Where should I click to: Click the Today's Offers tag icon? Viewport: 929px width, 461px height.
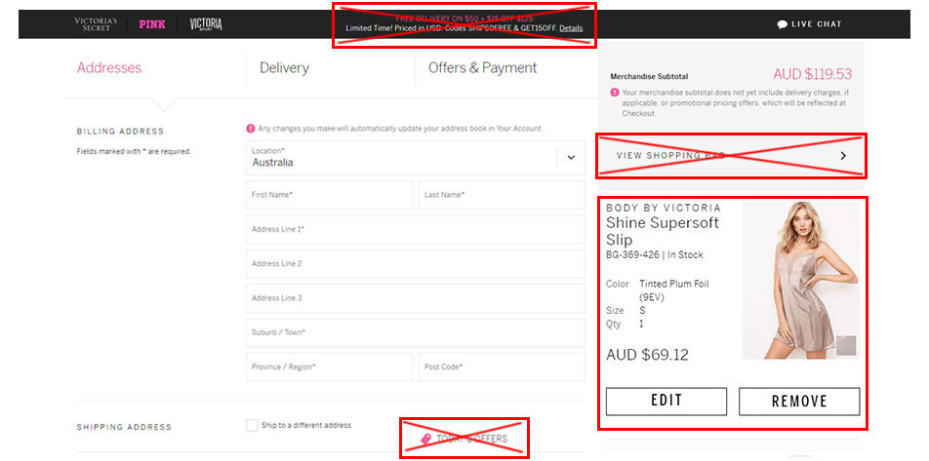(425, 439)
